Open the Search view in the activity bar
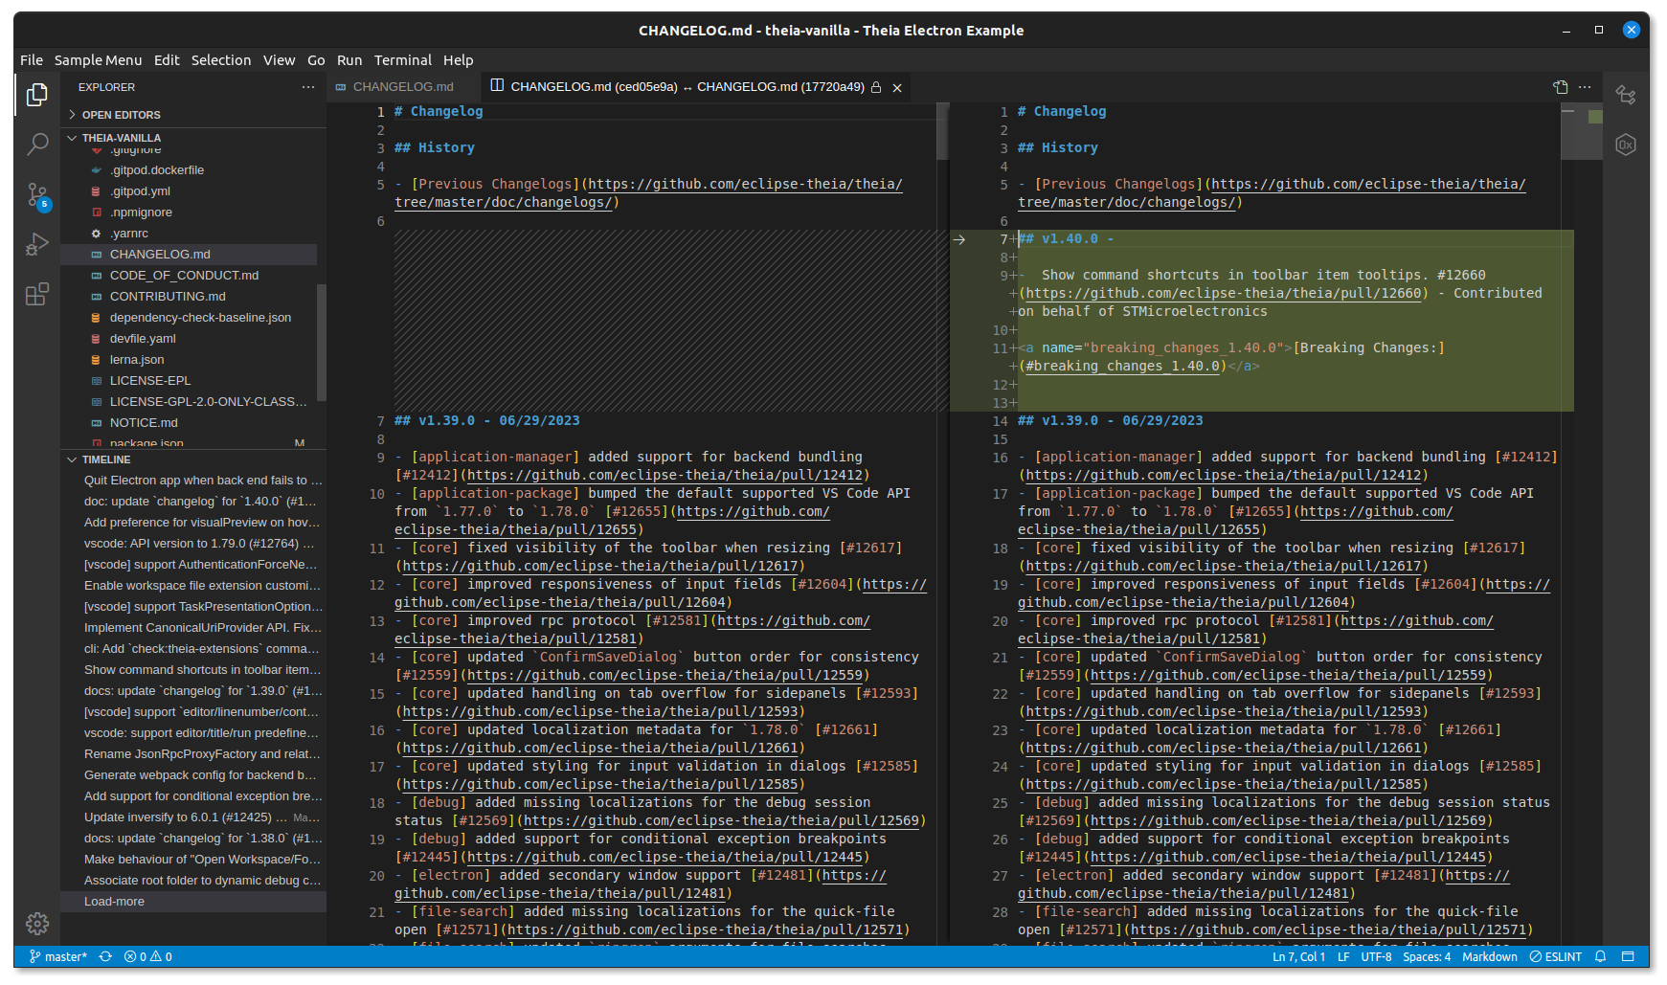This screenshot has height=985, width=1667. 36,144
